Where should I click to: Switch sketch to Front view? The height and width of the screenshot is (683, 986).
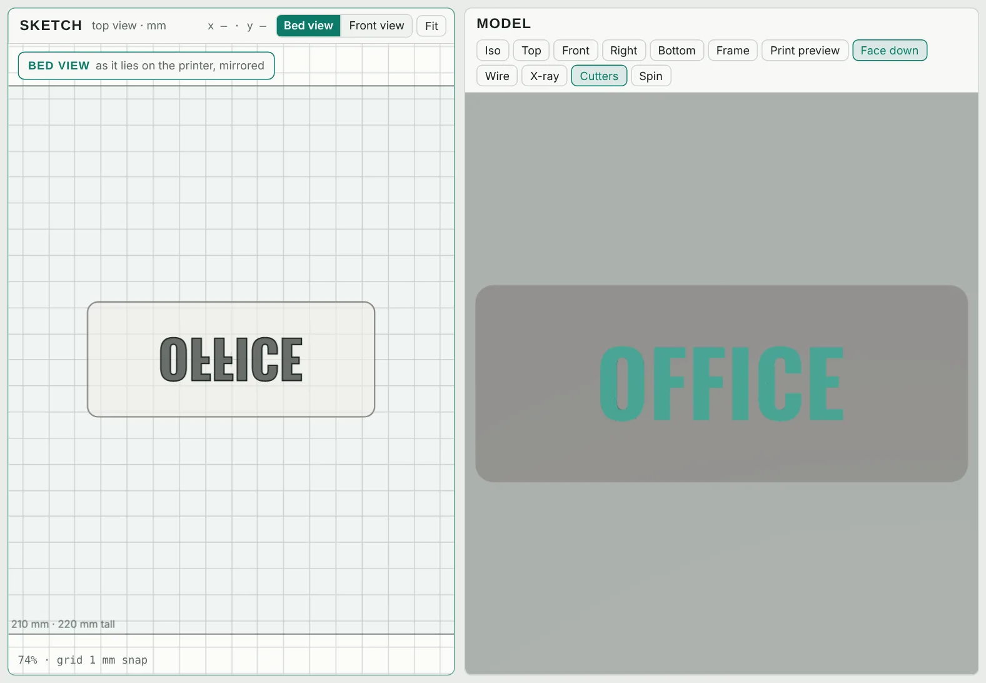point(376,26)
